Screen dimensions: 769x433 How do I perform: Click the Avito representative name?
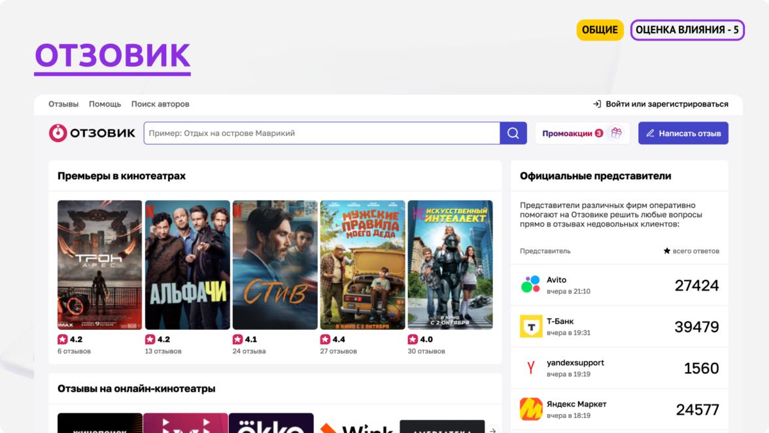(556, 279)
